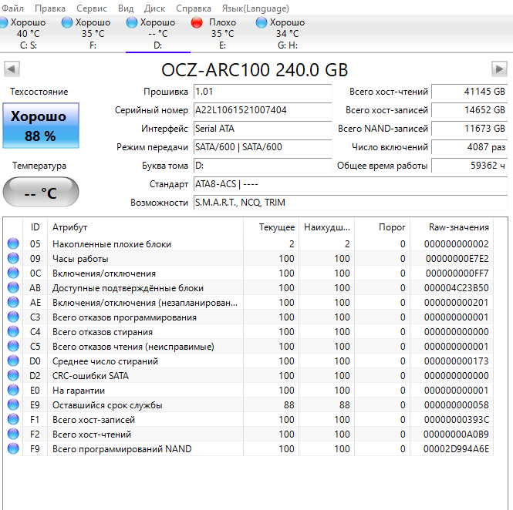Go to next disk with right arrow
This screenshot has height=510, width=513.
click(499, 69)
